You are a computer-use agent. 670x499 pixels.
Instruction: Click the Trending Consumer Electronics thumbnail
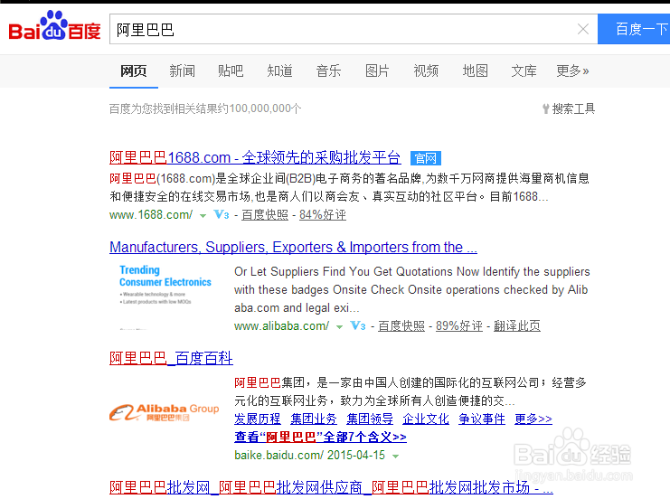(165, 297)
